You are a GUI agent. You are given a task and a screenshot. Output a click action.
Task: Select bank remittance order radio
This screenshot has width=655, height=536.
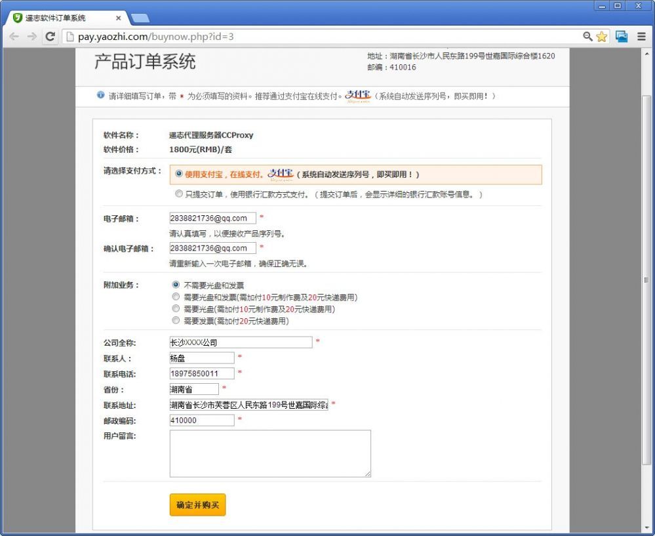[179, 194]
